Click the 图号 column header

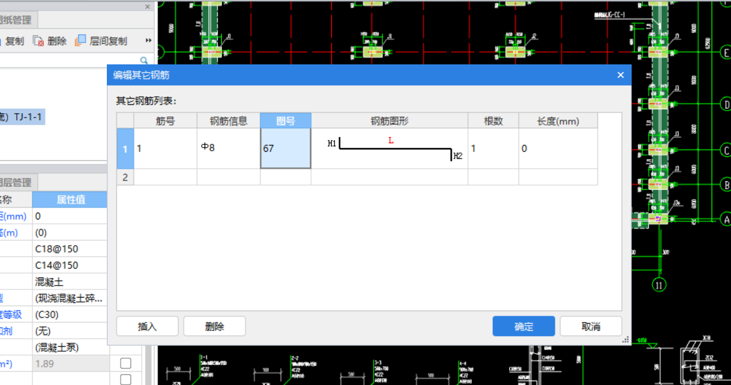pyautogui.click(x=286, y=121)
